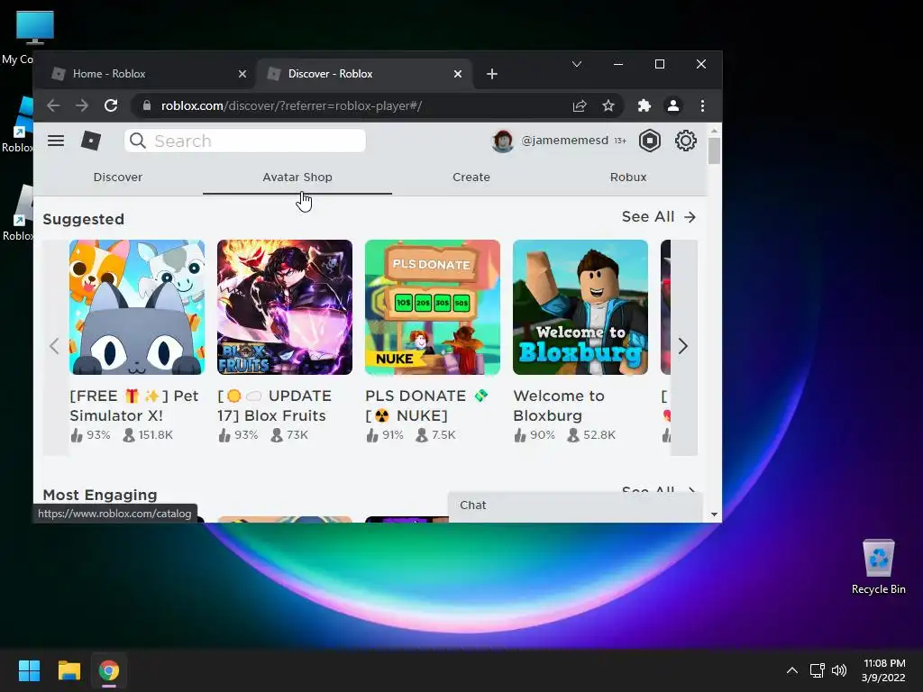
Task: Open a new Chrome tab
Action: point(492,74)
